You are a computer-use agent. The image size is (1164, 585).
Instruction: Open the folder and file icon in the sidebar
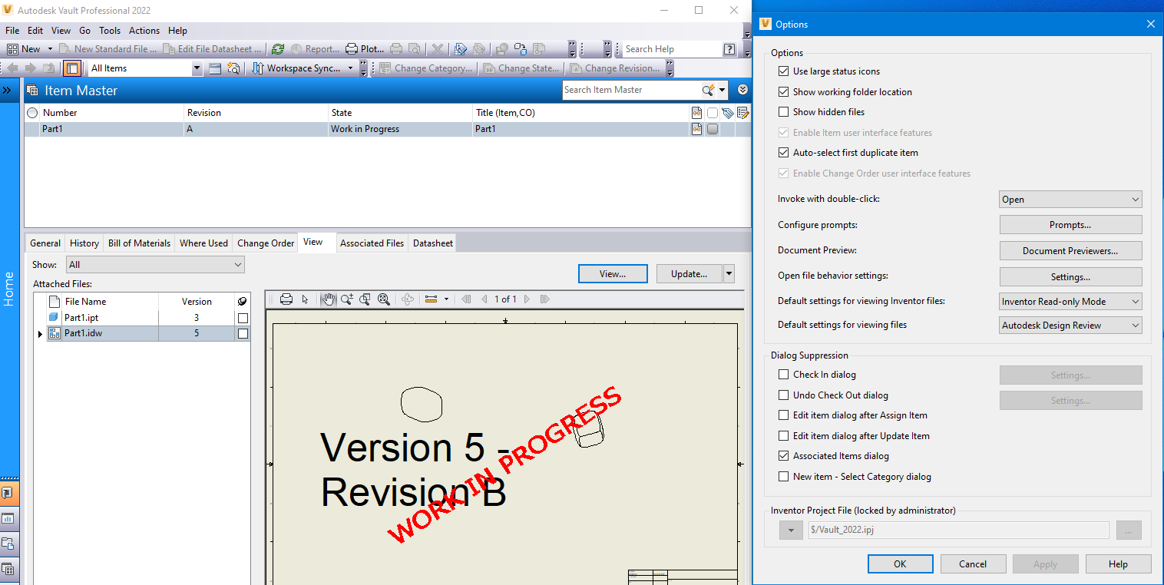pos(8,544)
